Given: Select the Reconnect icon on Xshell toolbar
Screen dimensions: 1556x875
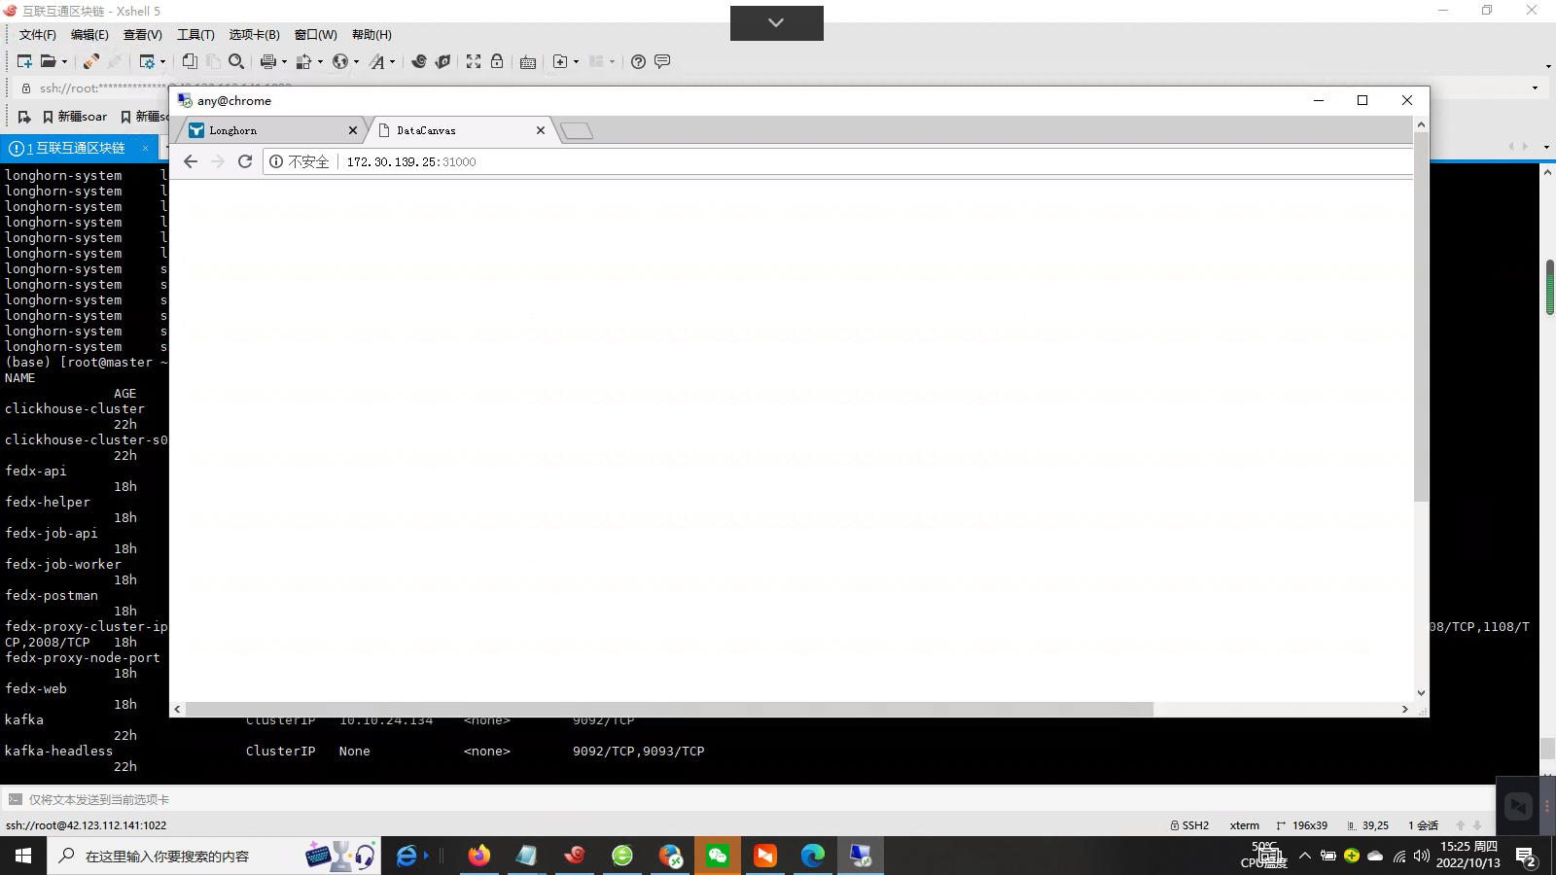Looking at the screenshot, I should tap(91, 61).
